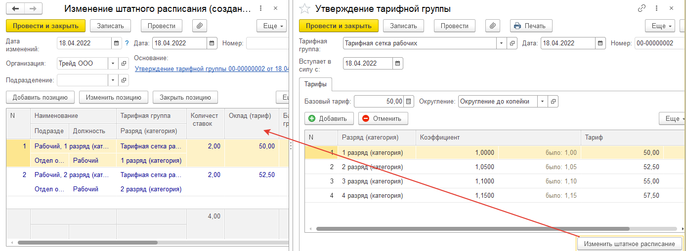Expand Подразделение dropdown
The image size is (686, 251).
[x=113, y=80]
